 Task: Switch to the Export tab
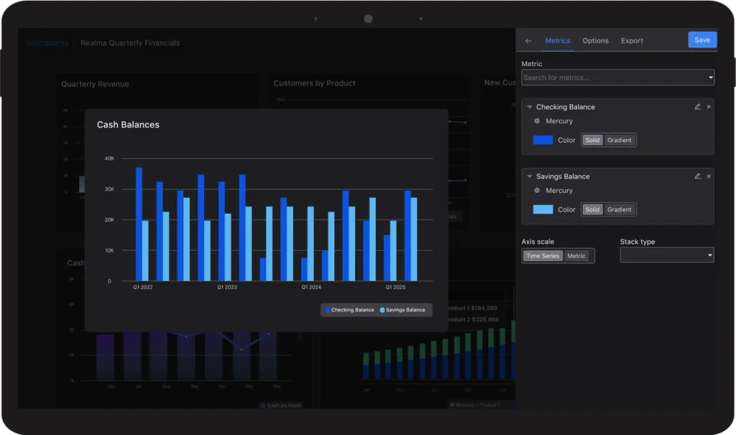pyautogui.click(x=632, y=41)
